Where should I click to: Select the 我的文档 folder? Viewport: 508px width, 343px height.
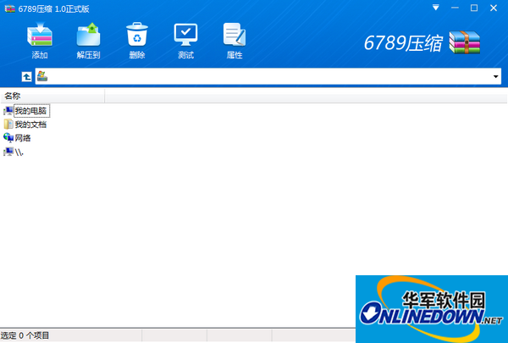[x=30, y=124]
